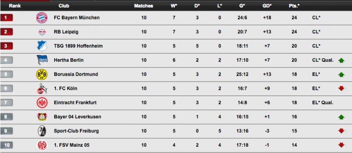The width and height of the screenshot is (352, 153).
Task: Click the 1. FSV Mainz 05 crest
Action: [42, 145]
